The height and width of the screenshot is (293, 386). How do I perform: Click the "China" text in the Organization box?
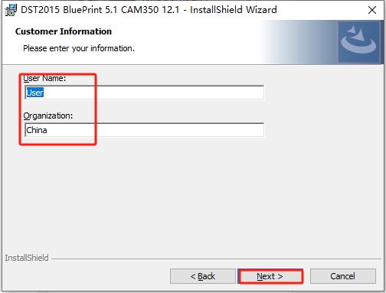(37, 130)
